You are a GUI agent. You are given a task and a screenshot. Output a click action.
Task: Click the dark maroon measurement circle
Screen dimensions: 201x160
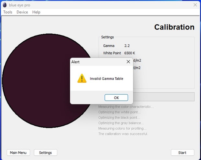coord(36,81)
